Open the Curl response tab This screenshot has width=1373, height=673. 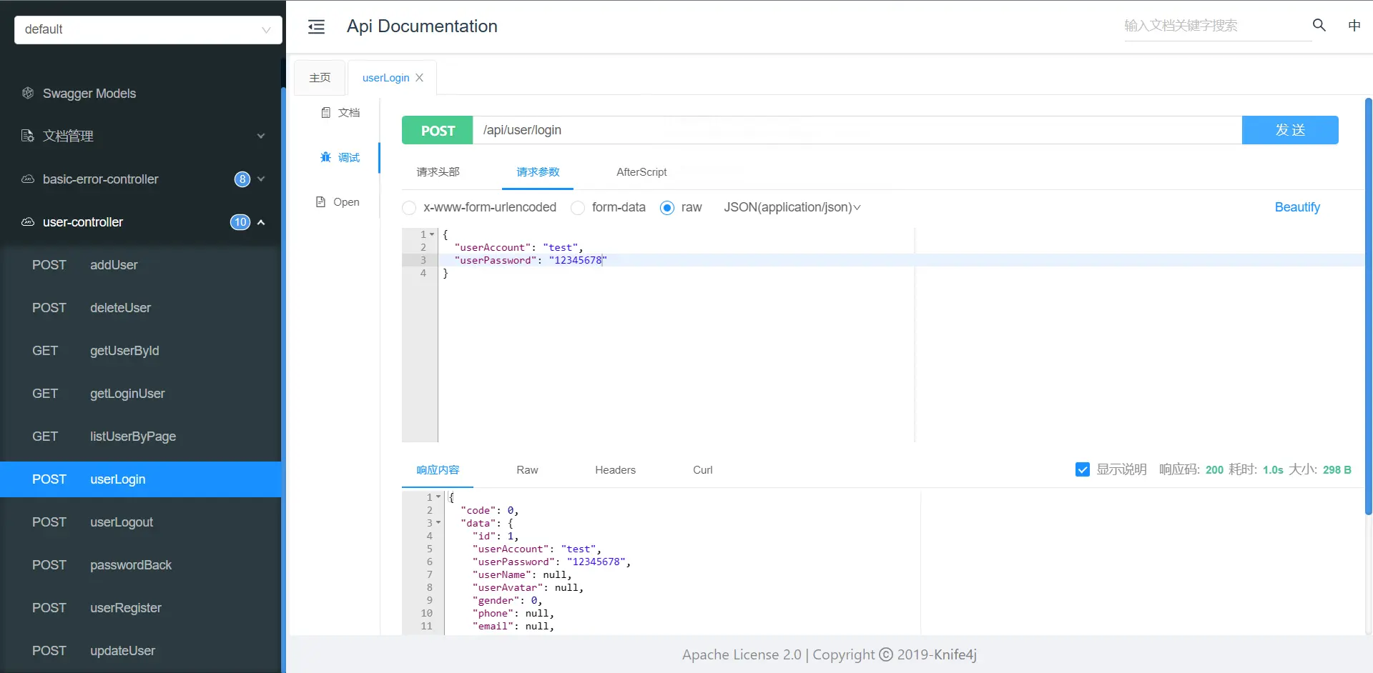[703, 470]
